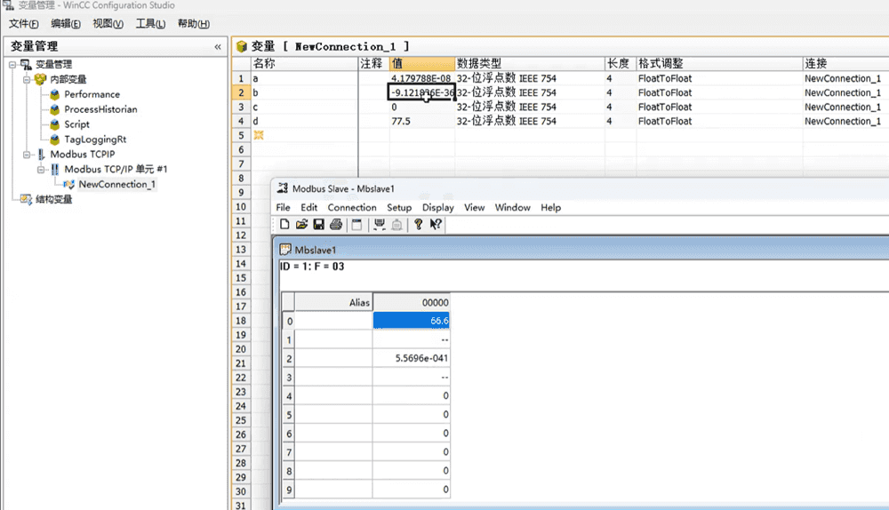Click the New document icon in Modbus Slave
Viewport: 889px width, 510px height.
point(284,225)
